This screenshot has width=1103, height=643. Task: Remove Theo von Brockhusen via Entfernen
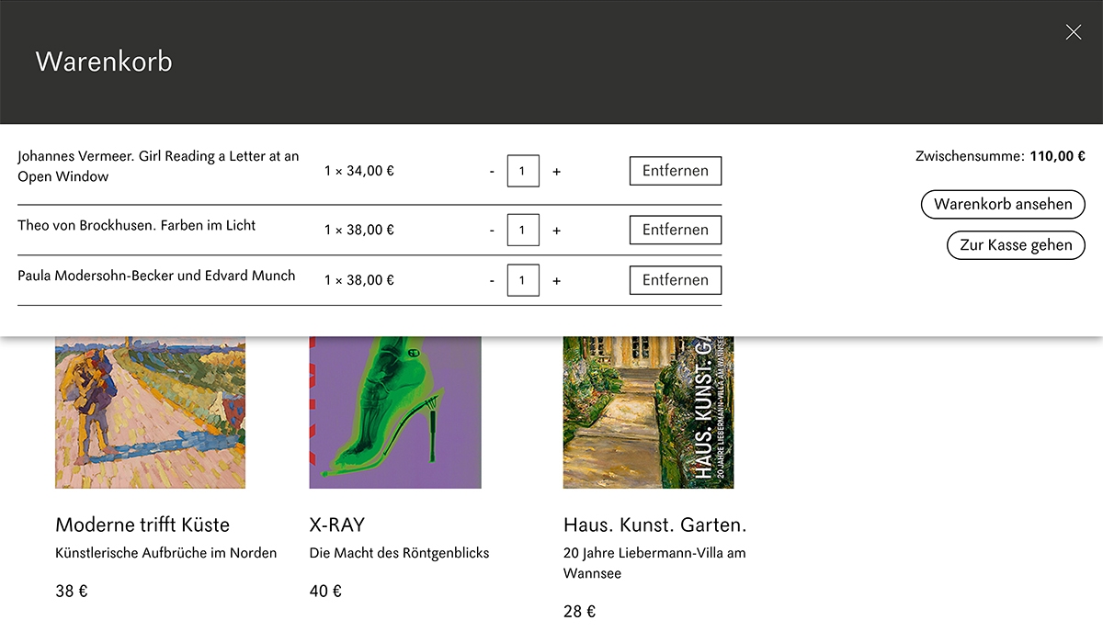pyautogui.click(x=675, y=230)
